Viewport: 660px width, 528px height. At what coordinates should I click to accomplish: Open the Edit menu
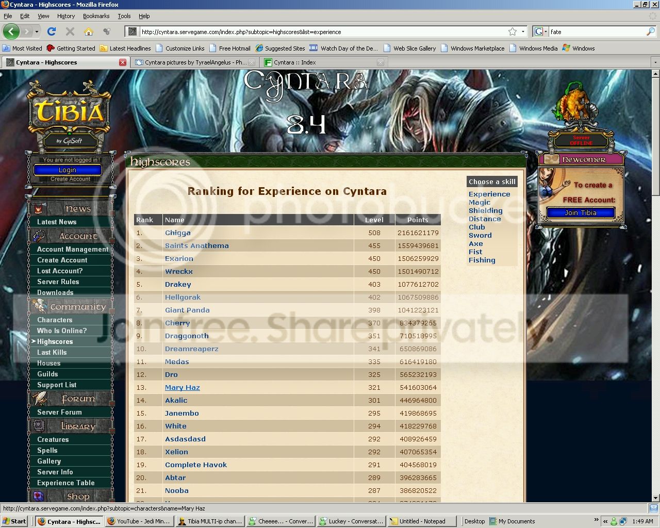(x=25, y=16)
